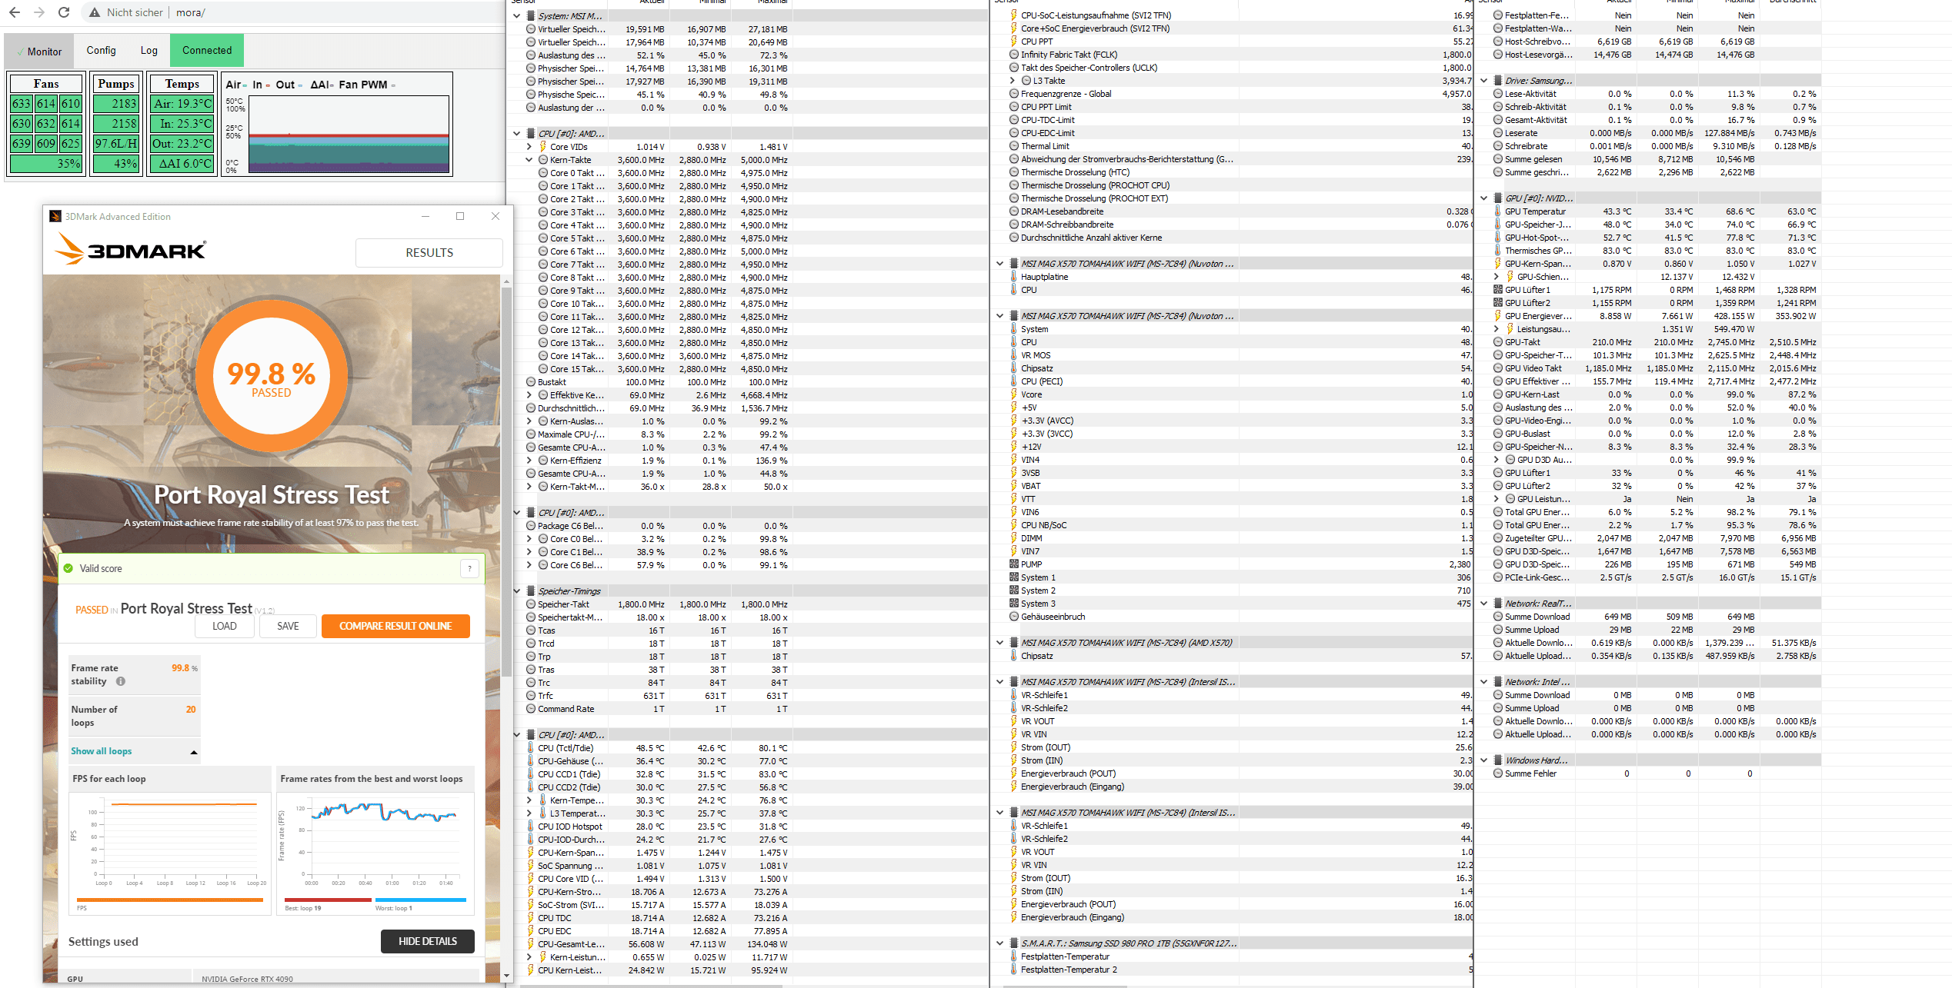
Task: Click the Pumps 97.6L/H value
Action: [116, 143]
